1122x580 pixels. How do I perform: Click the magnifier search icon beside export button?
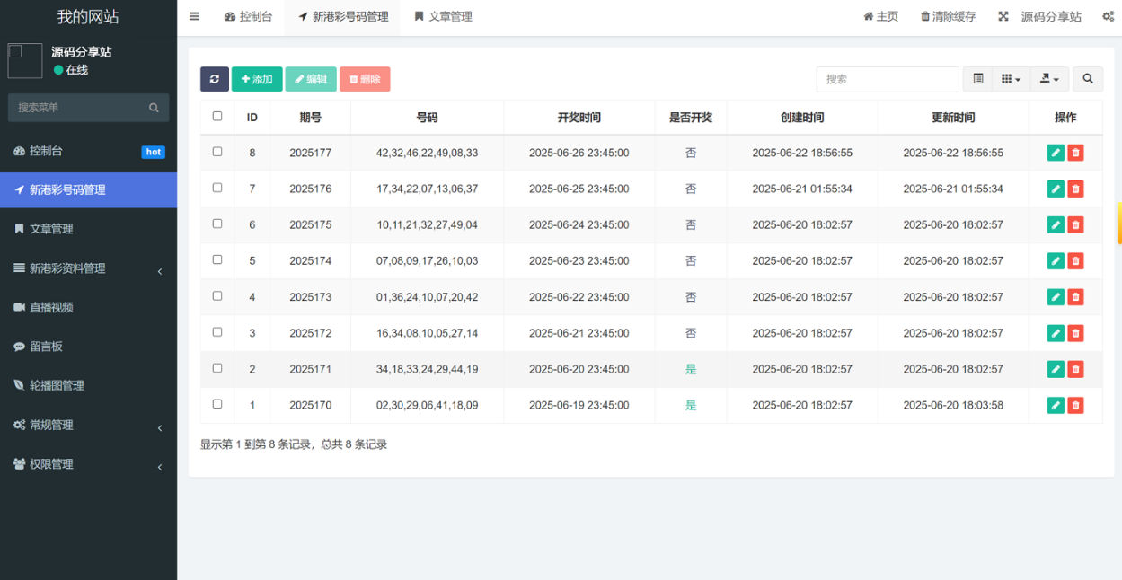pyautogui.click(x=1087, y=79)
